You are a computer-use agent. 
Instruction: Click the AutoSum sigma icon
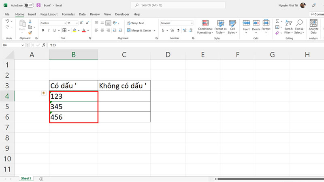pos(277,21)
